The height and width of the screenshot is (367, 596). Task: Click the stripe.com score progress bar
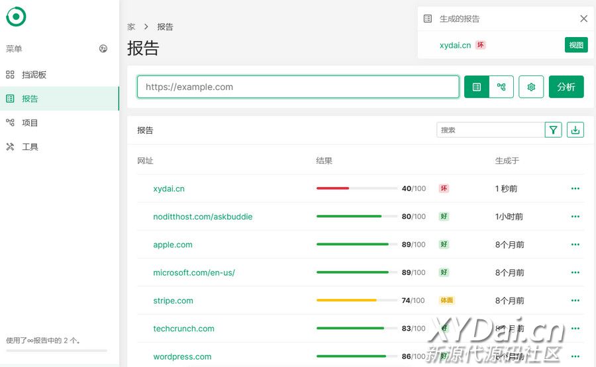click(x=357, y=300)
